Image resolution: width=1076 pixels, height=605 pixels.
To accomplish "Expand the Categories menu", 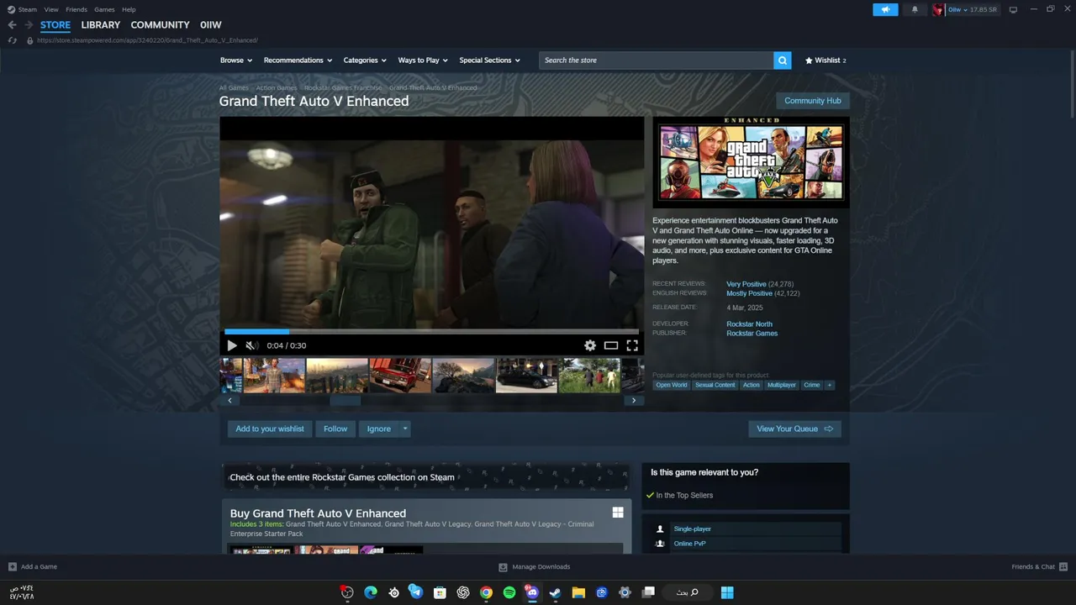I will (364, 60).
